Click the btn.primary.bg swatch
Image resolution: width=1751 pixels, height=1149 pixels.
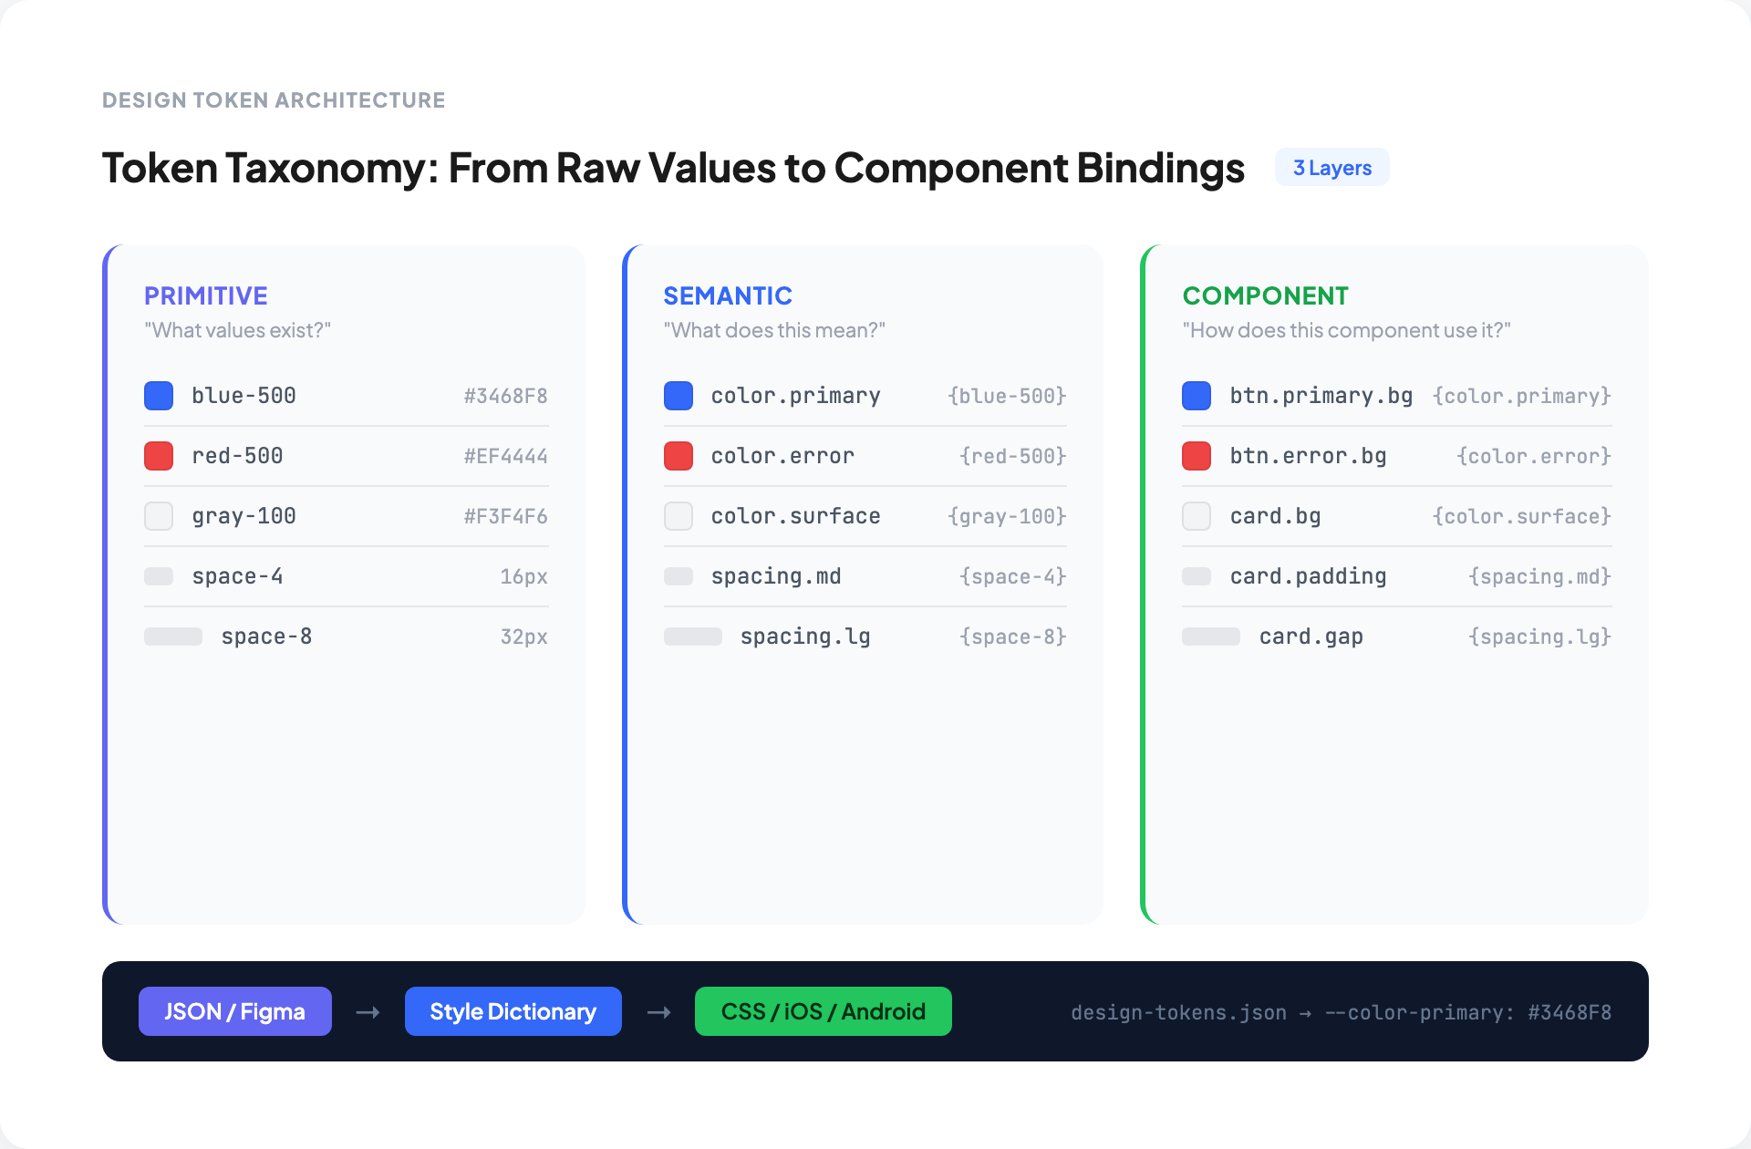pyautogui.click(x=1197, y=396)
